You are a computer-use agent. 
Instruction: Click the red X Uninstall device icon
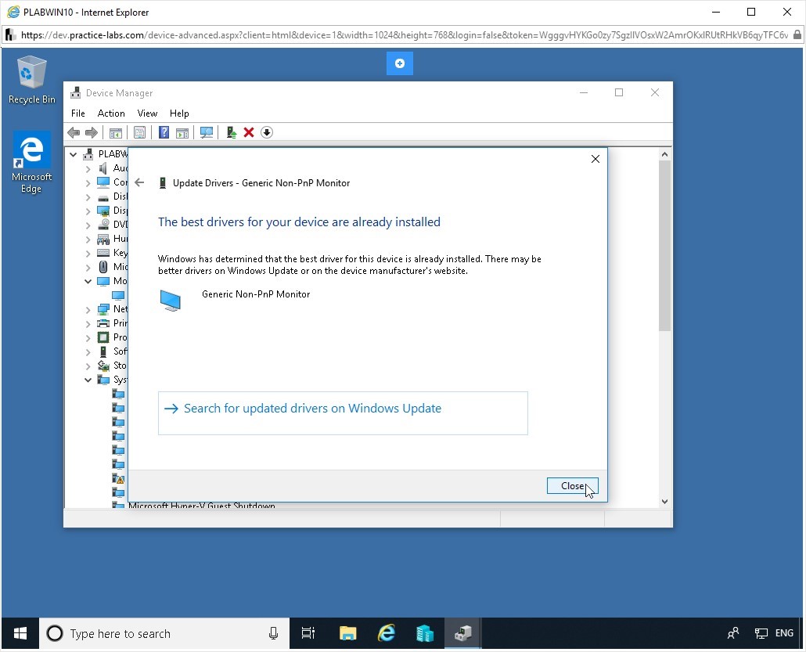coord(249,132)
